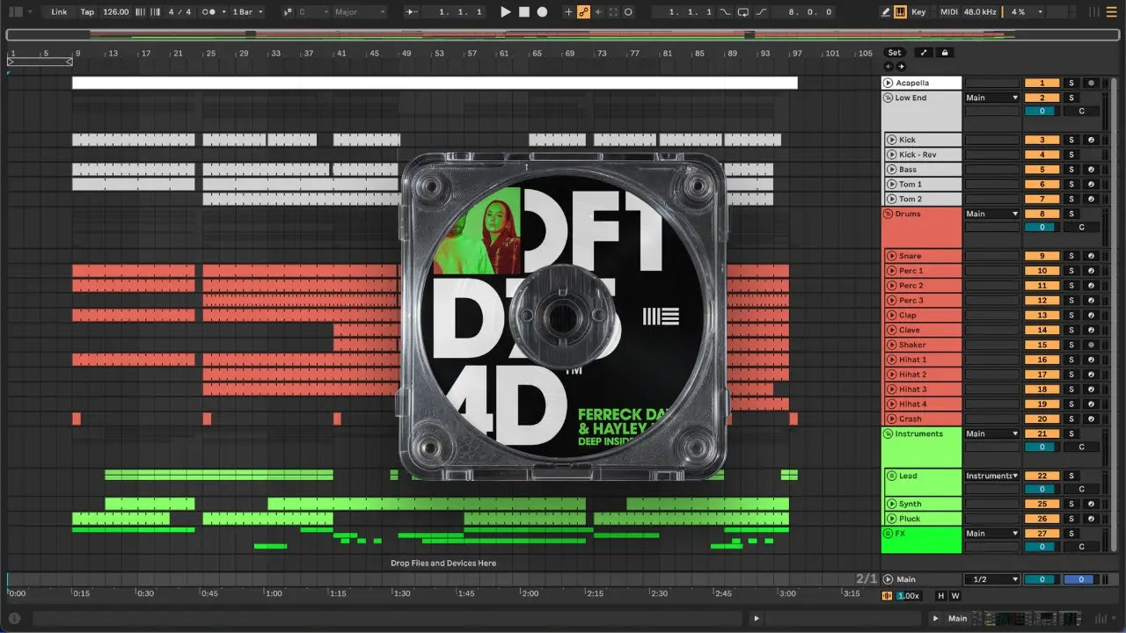The image size is (1126, 633).
Task: Click the lock envelopes icon
Action: 945,53
